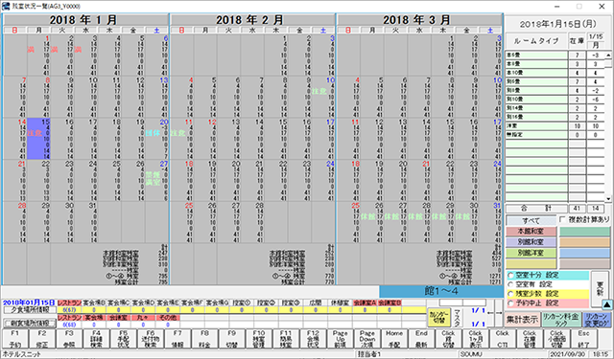Click the yellow カレンダー切替 button
Screen dimensions: 614x359
click(x=439, y=318)
